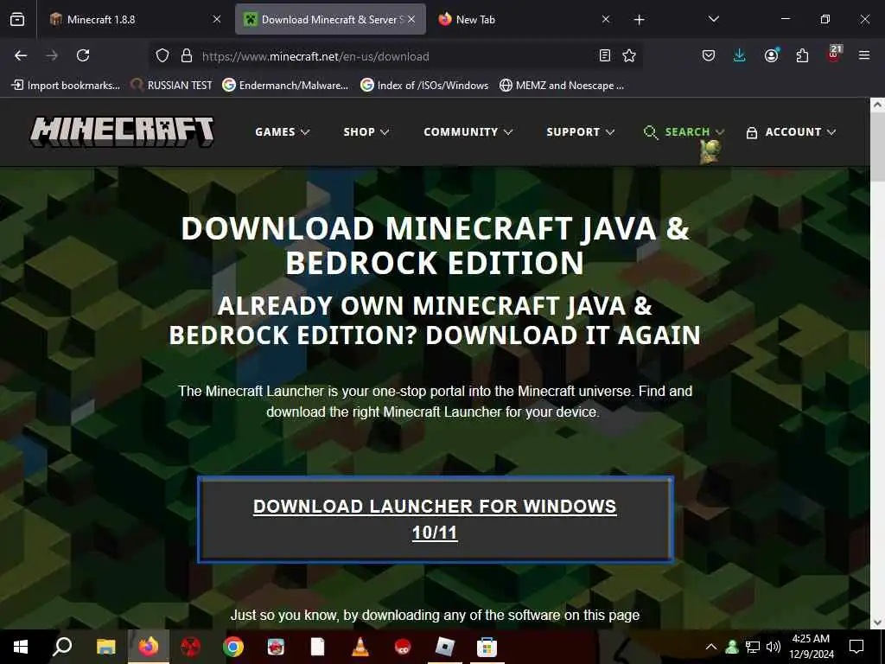Image resolution: width=885 pixels, height=664 pixels.
Task: Open Microsoft Store from the taskbar
Action: tap(487, 647)
